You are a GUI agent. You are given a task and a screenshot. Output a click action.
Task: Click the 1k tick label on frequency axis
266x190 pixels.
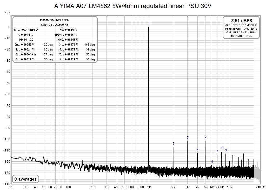point(149,187)
